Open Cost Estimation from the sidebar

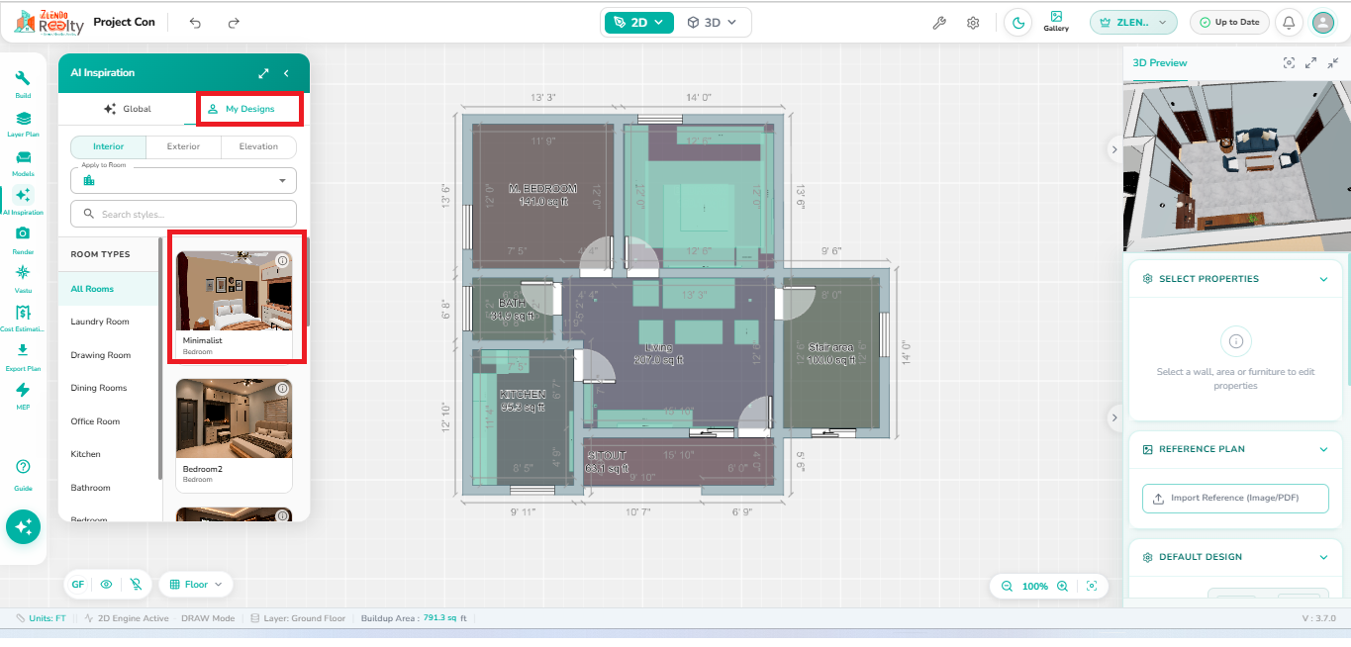pyautogui.click(x=23, y=318)
